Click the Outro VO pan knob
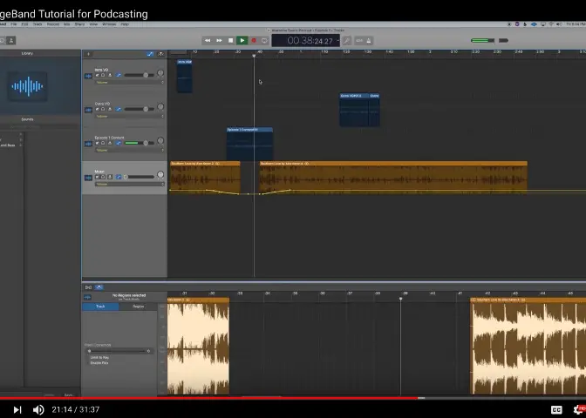586x418 pixels. pos(160,107)
